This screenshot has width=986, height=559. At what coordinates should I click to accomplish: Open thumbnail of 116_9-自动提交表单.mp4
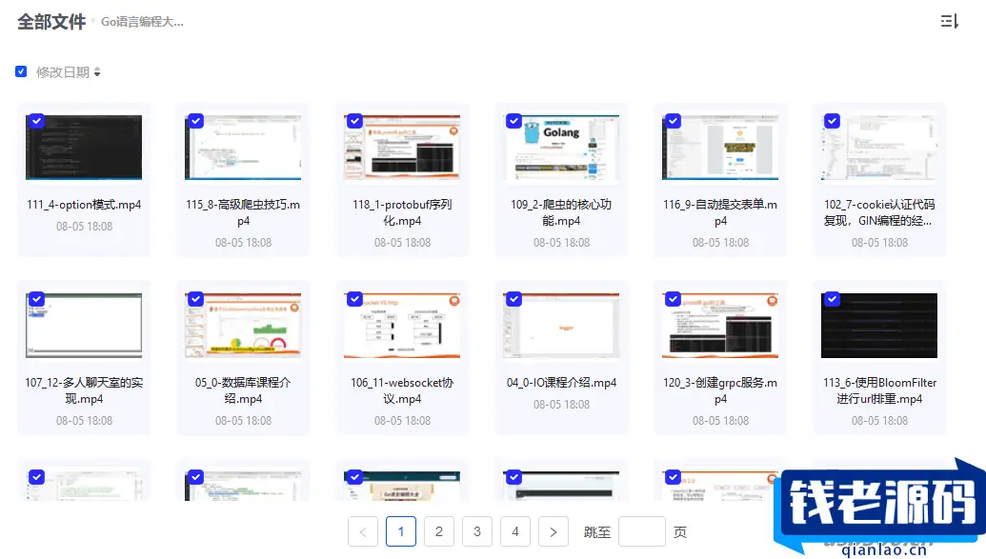point(720,148)
